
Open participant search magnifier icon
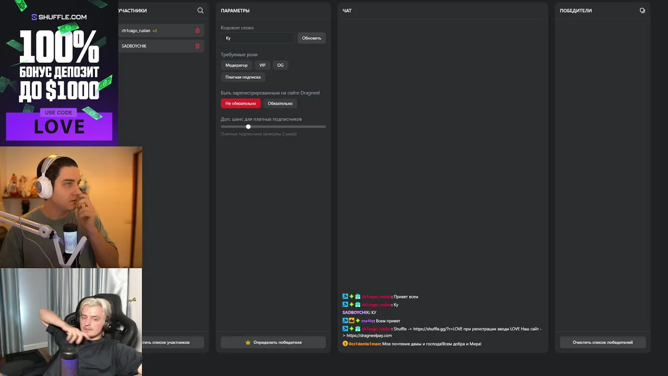pos(200,10)
